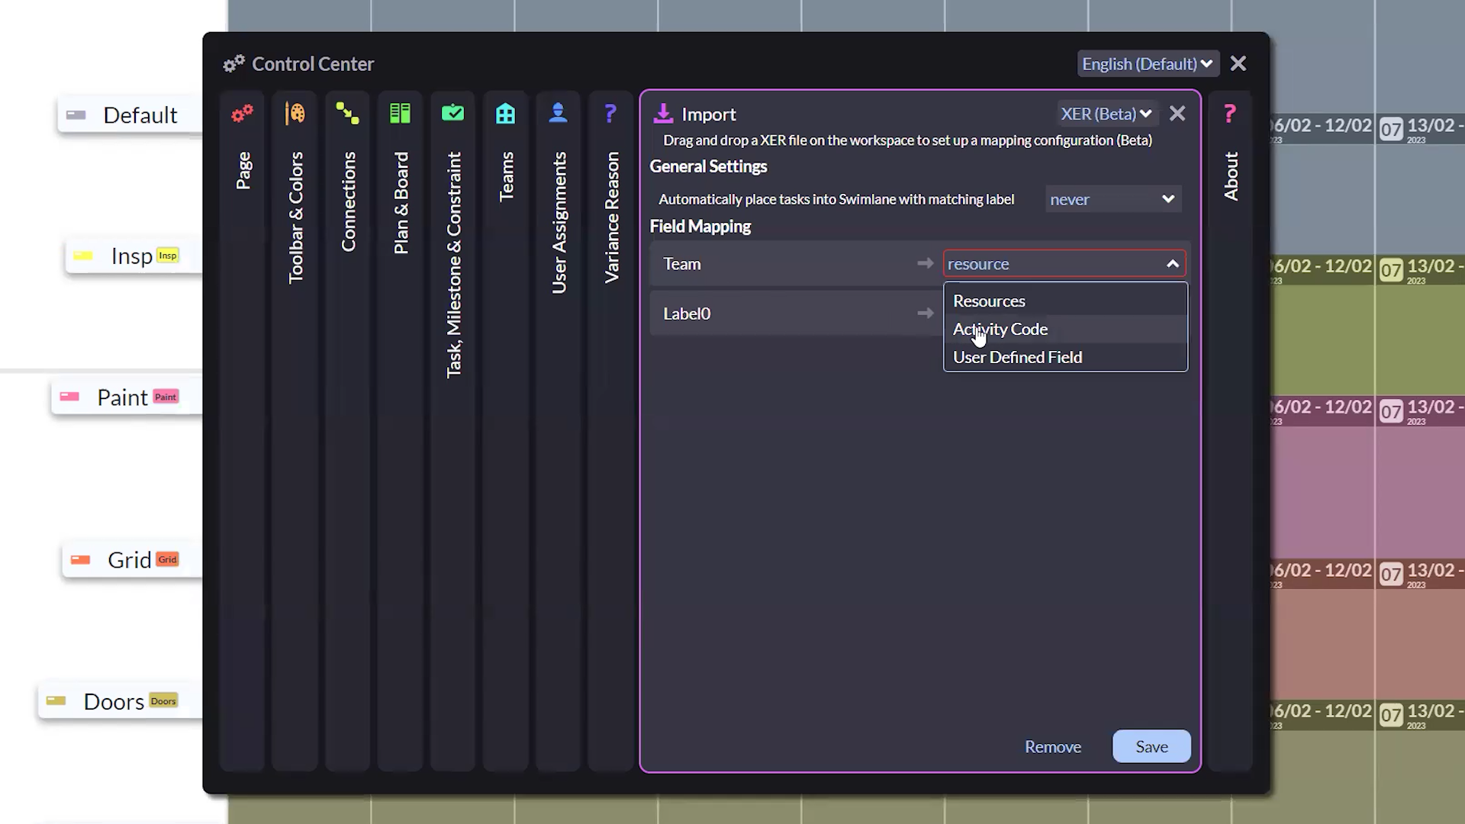The image size is (1465, 824).
Task: Open the XER (Beta) format dropdown
Action: pos(1106,114)
